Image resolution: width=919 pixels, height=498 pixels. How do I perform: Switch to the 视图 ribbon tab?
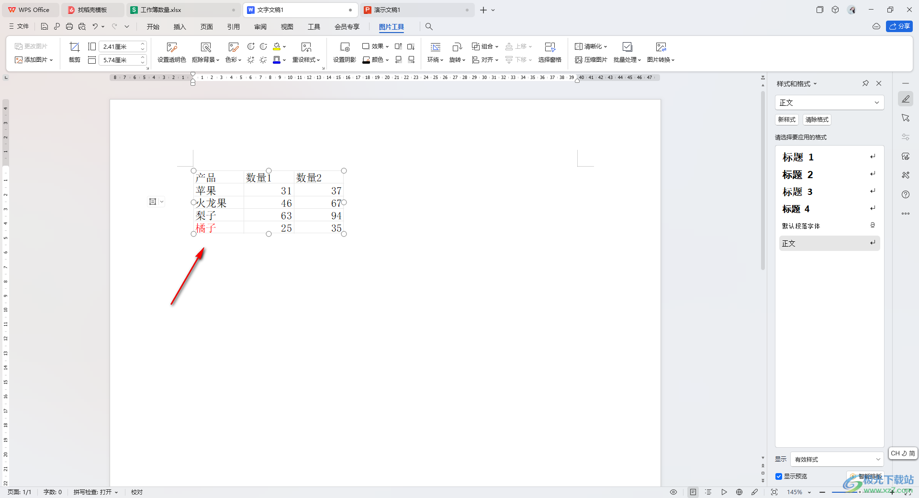point(287,27)
